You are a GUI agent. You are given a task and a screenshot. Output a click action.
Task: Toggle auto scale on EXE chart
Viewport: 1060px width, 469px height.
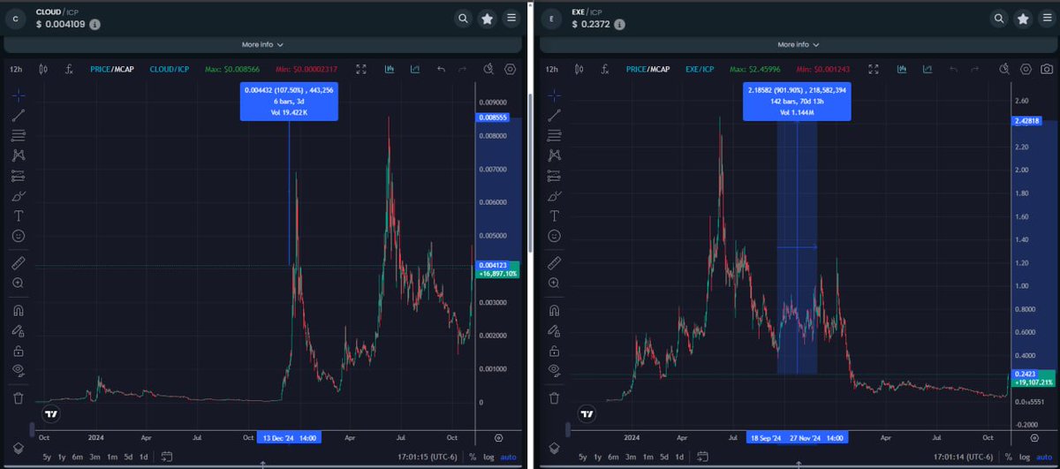[1044, 457]
